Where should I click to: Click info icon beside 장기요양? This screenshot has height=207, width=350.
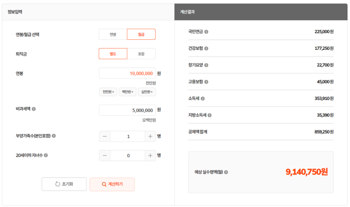[206, 65]
